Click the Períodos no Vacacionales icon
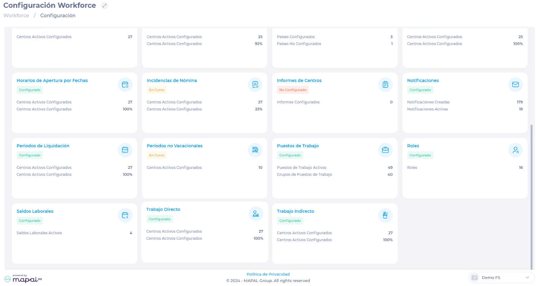541x286 pixels. coord(255,150)
